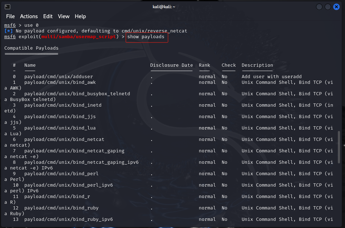Click the 'Check' column header
The image size is (345, 228).
click(228, 65)
